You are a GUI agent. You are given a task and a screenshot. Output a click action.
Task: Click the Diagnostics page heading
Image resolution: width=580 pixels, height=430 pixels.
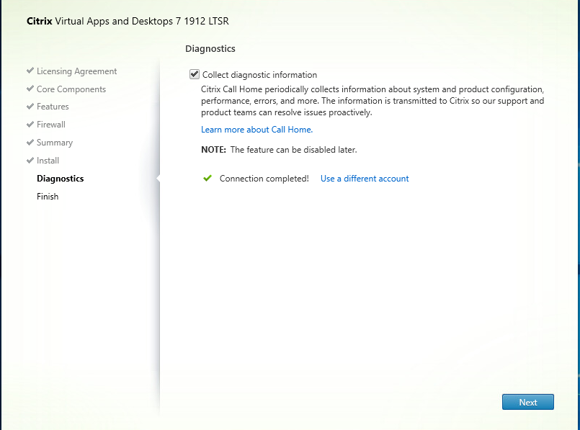(210, 49)
